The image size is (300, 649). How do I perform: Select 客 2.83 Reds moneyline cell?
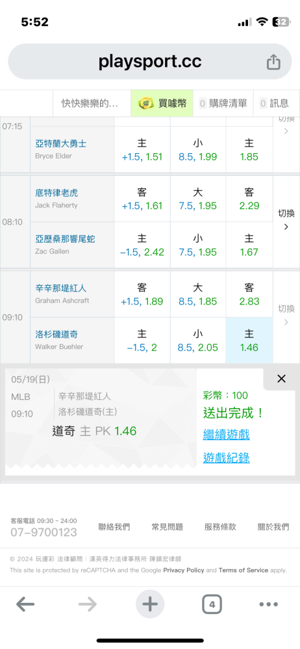click(x=249, y=294)
